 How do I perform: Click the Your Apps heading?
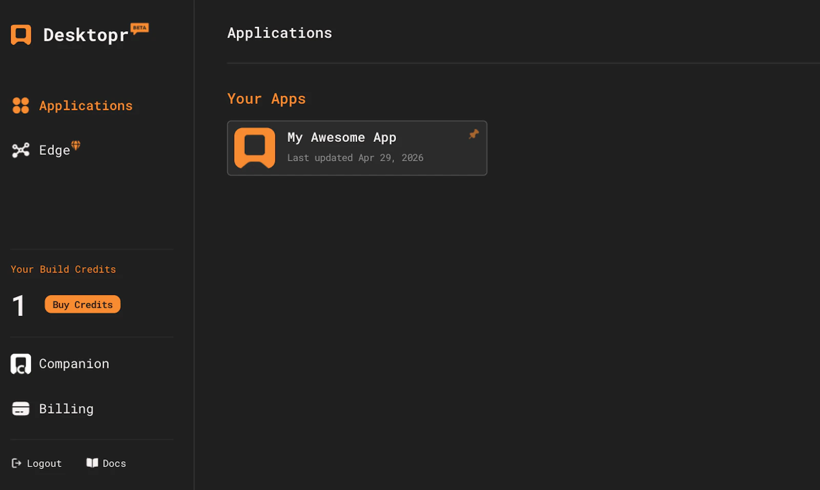pyautogui.click(x=266, y=99)
